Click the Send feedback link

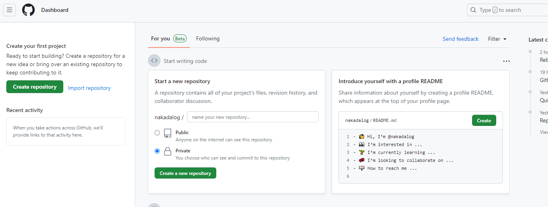coord(460,39)
